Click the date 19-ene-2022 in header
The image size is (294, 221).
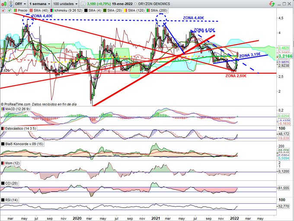coord(122,4)
